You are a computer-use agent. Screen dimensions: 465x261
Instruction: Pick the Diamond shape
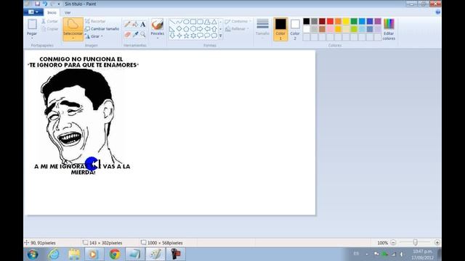pyautogui.click(x=179, y=29)
